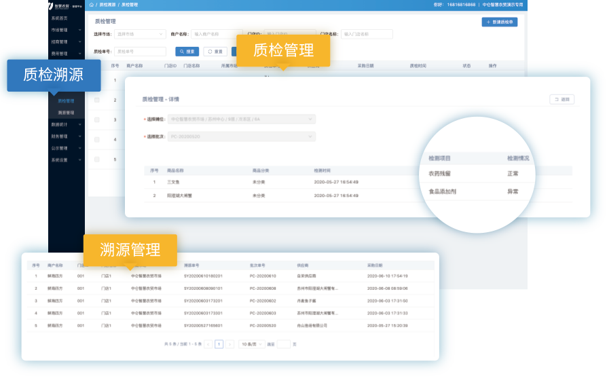Expand the 市场管理 sidebar menu
This screenshot has width=607, height=387.
pos(65,30)
